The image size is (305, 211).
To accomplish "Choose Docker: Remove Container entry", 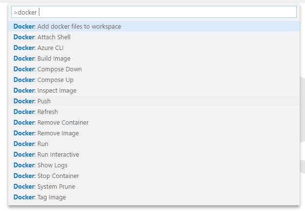I will pyautogui.click(x=154, y=122).
